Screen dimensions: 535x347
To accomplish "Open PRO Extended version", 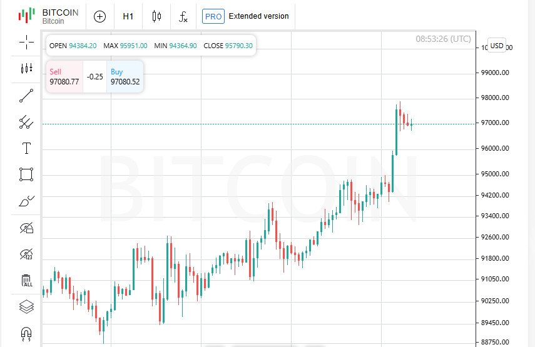I will pos(245,16).
